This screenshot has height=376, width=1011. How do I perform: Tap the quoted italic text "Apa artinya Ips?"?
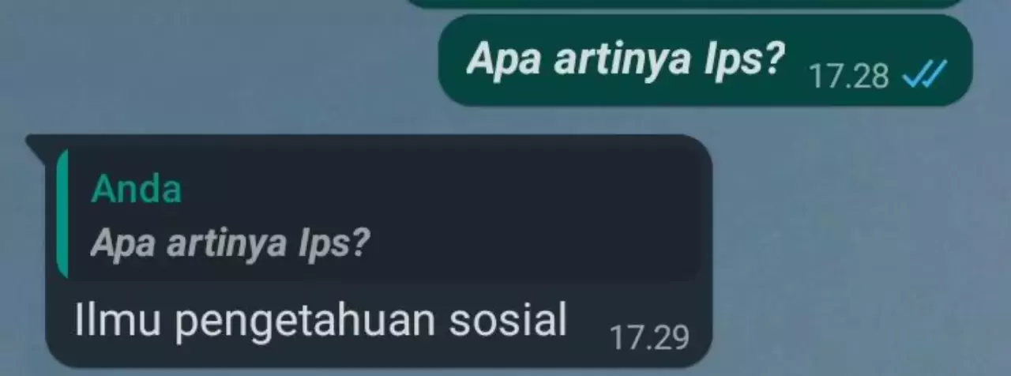coord(230,244)
